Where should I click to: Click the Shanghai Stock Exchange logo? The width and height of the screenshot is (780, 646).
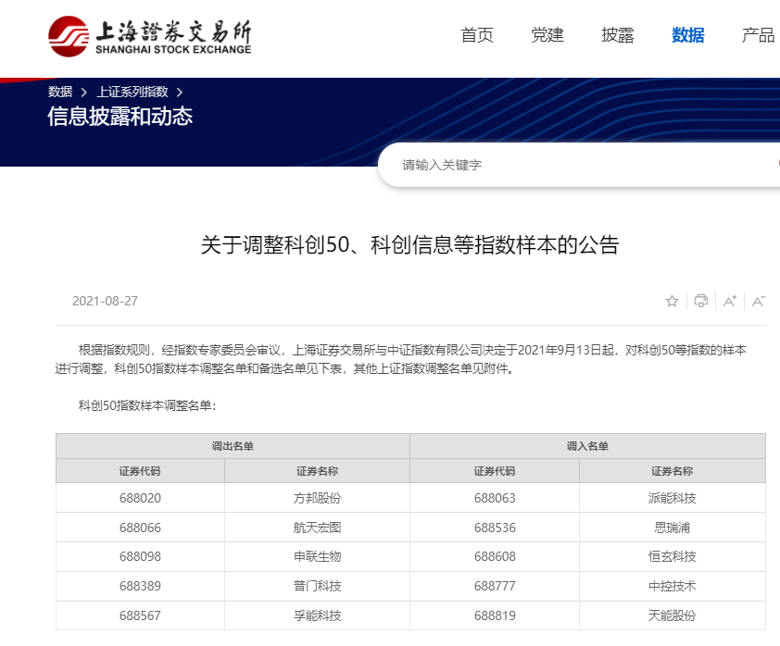pos(150,36)
